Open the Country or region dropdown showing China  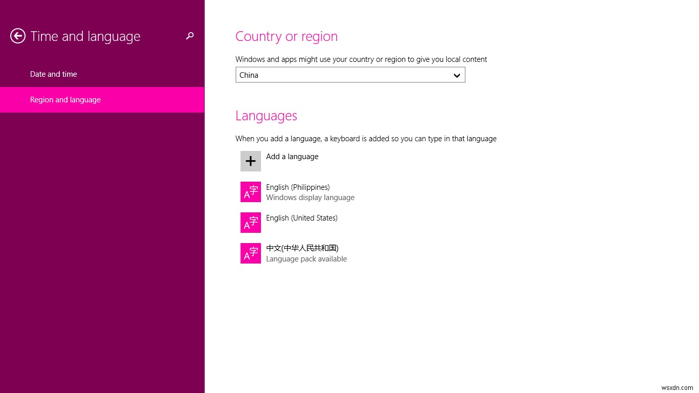coord(350,75)
